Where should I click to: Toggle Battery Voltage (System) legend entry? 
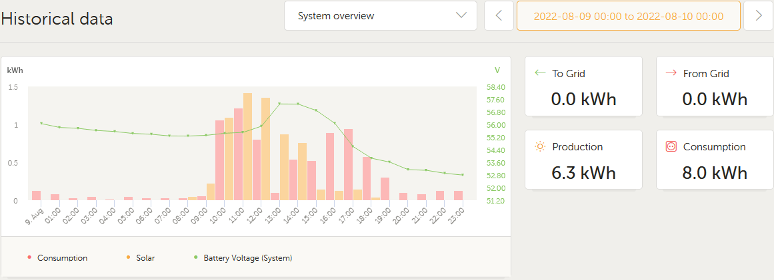point(247,257)
